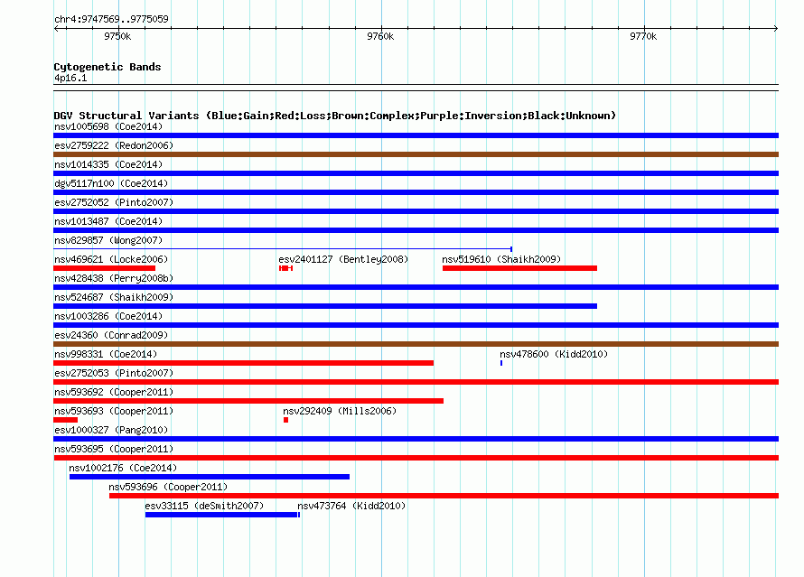Click the esv1000327 blue gain bar
The width and height of the screenshot is (804, 577).
coord(416,439)
